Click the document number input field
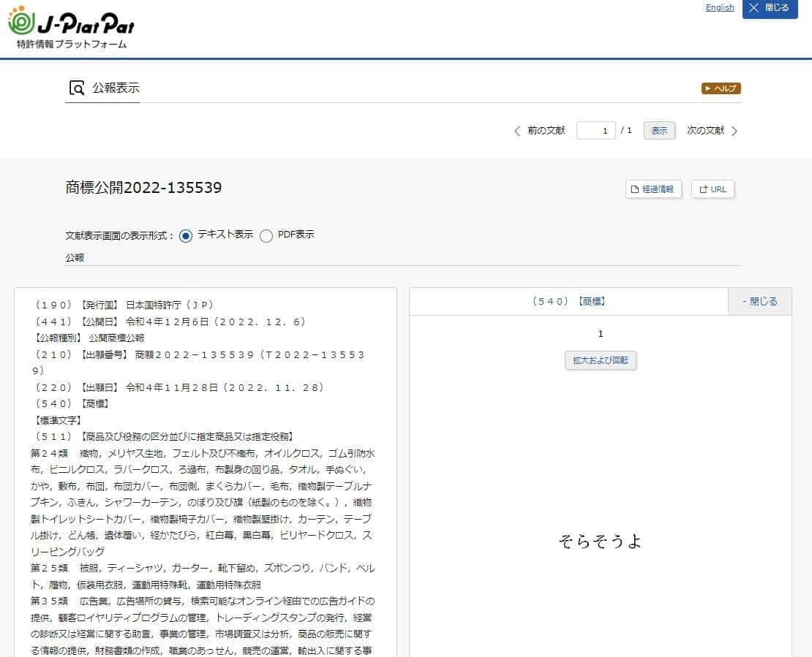 [x=596, y=130]
